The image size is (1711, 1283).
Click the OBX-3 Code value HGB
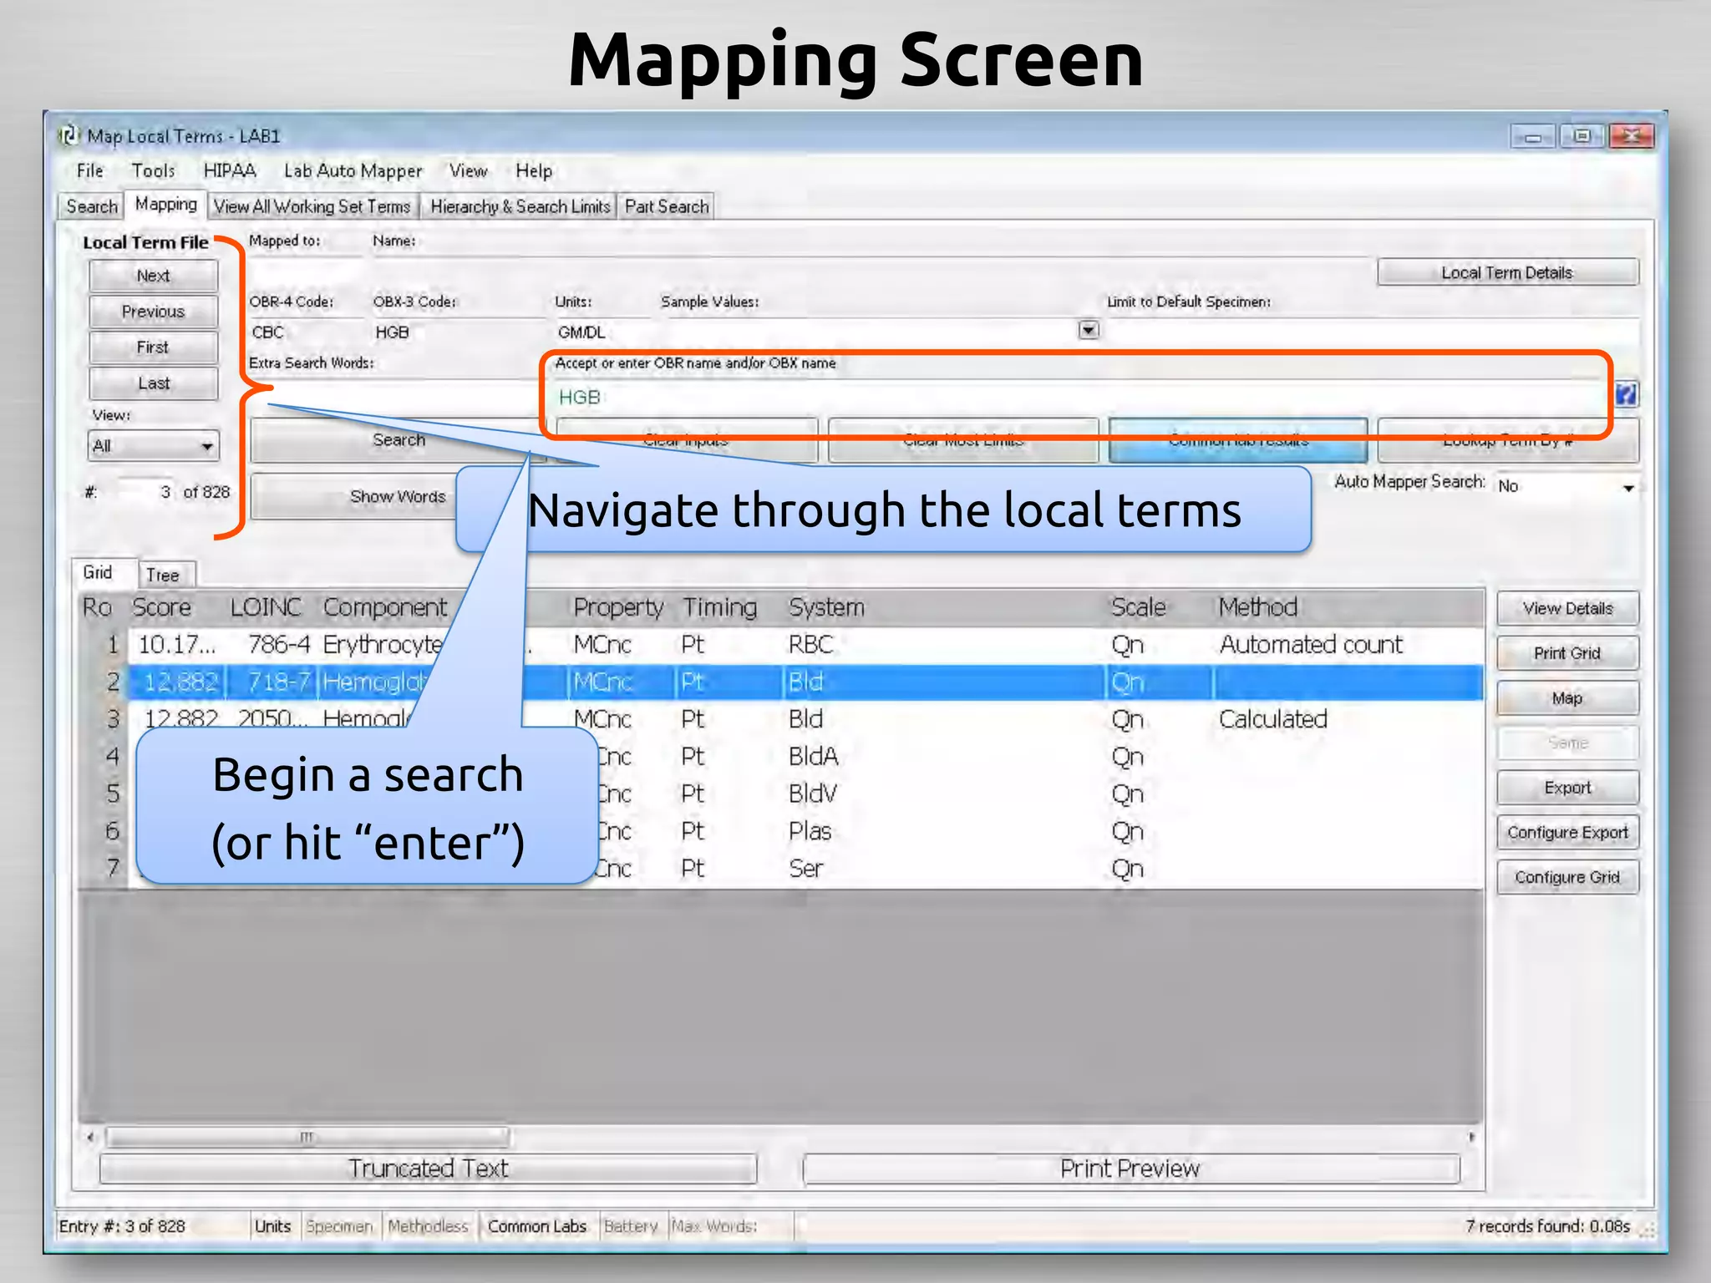click(x=392, y=332)
